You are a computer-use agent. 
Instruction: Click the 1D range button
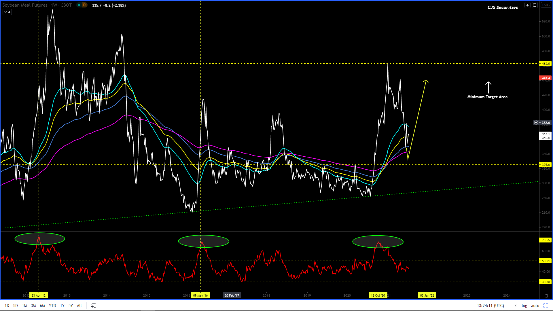click(x=7, y=306)
